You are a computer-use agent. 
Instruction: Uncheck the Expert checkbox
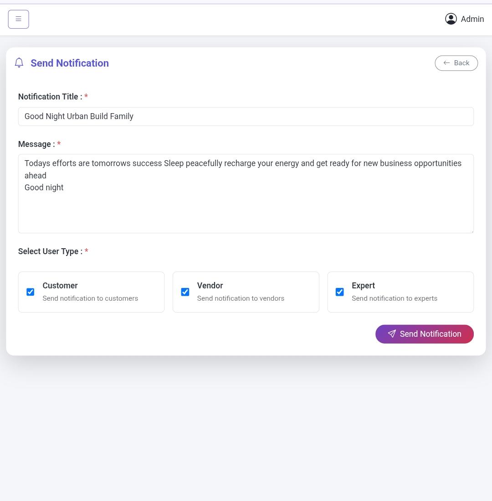coord(340,292)
